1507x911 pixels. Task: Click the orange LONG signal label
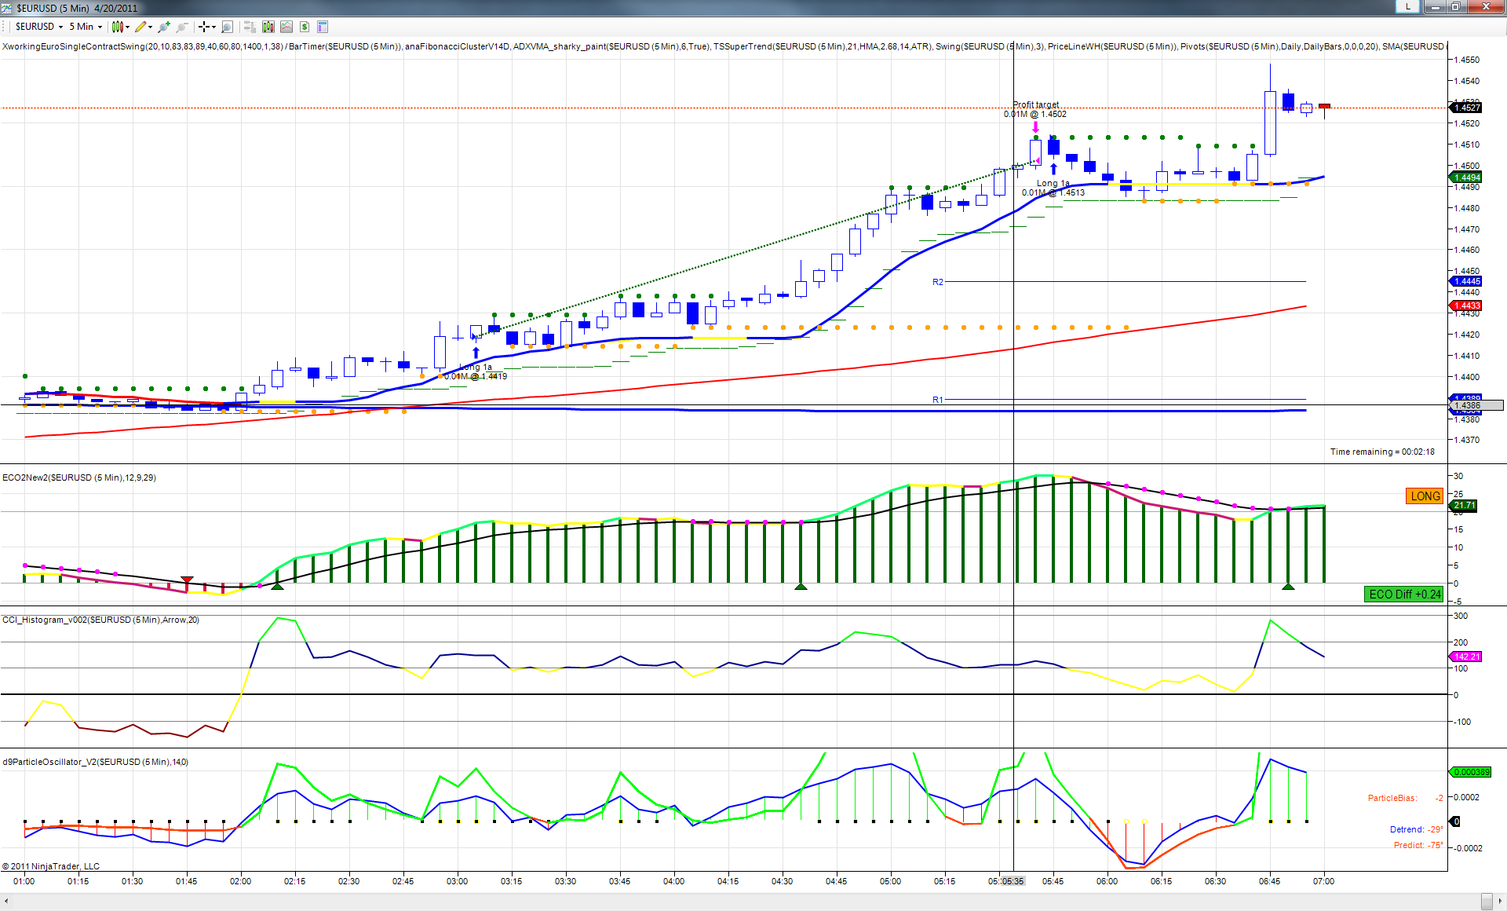[x=1425, y=496]
